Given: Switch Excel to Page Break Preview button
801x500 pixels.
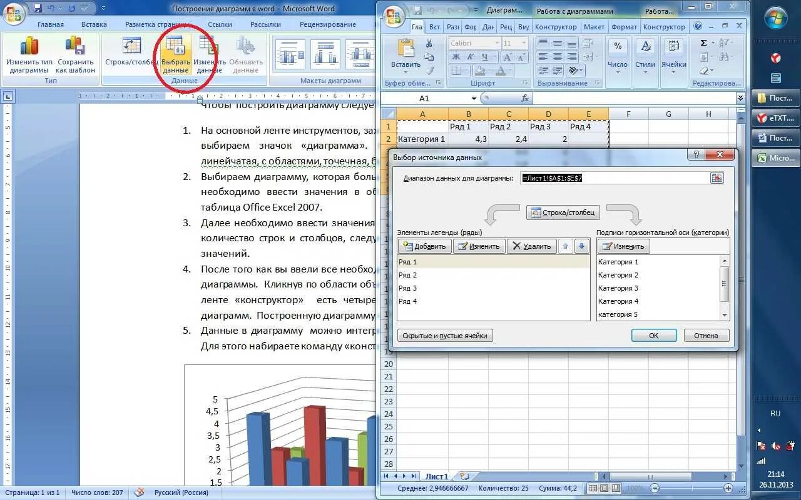Looking at the screenshot, I should (x=616, y=488).
